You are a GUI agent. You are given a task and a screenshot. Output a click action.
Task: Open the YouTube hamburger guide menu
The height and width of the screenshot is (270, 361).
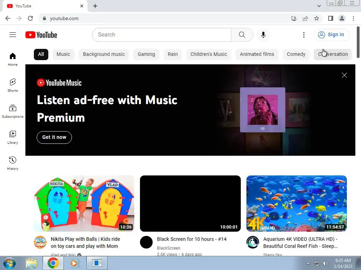click(x=13, y=35)
